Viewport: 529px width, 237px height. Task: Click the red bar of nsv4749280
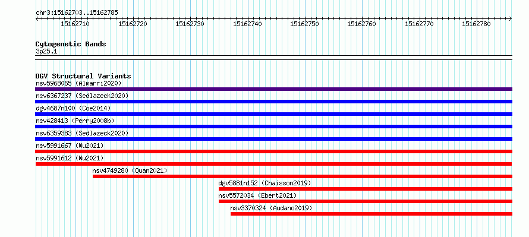pos(303,176)
